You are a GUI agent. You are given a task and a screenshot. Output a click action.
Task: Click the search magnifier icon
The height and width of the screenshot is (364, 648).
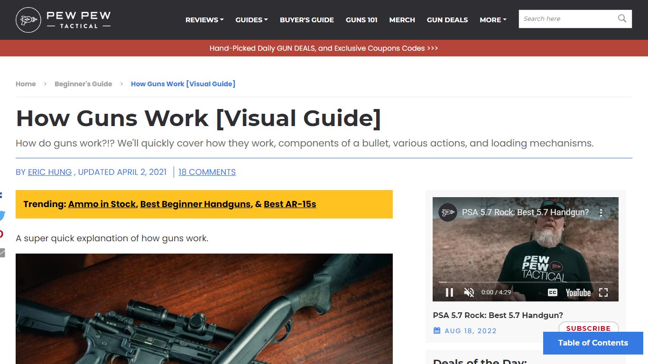(x=622, y=19)
